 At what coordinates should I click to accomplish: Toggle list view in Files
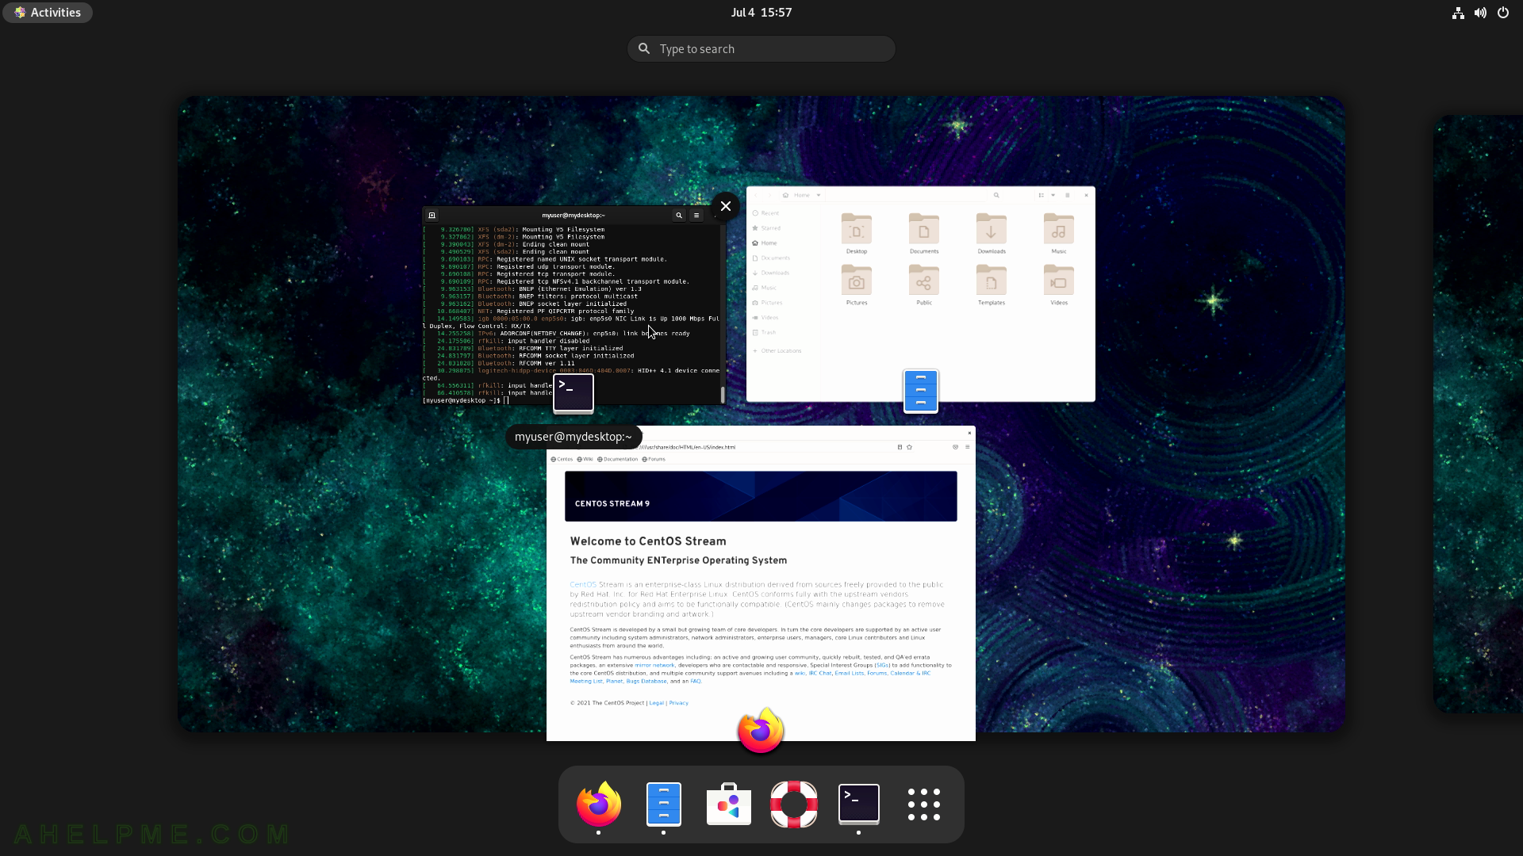1041,195
